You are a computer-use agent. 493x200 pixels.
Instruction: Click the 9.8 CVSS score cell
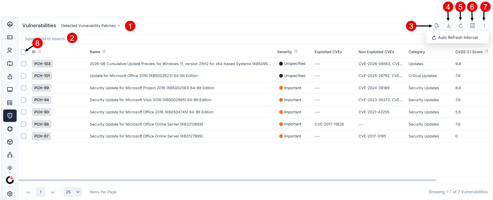(x=458, y=64)
